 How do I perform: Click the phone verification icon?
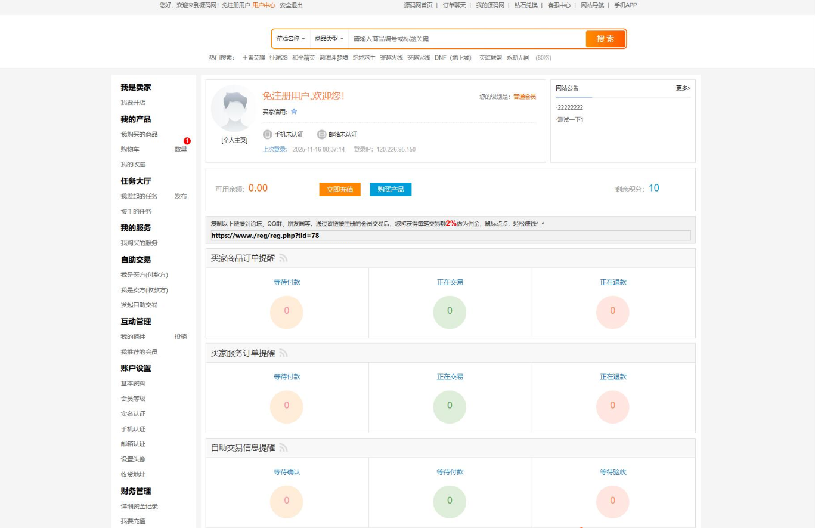pos(268,134)
